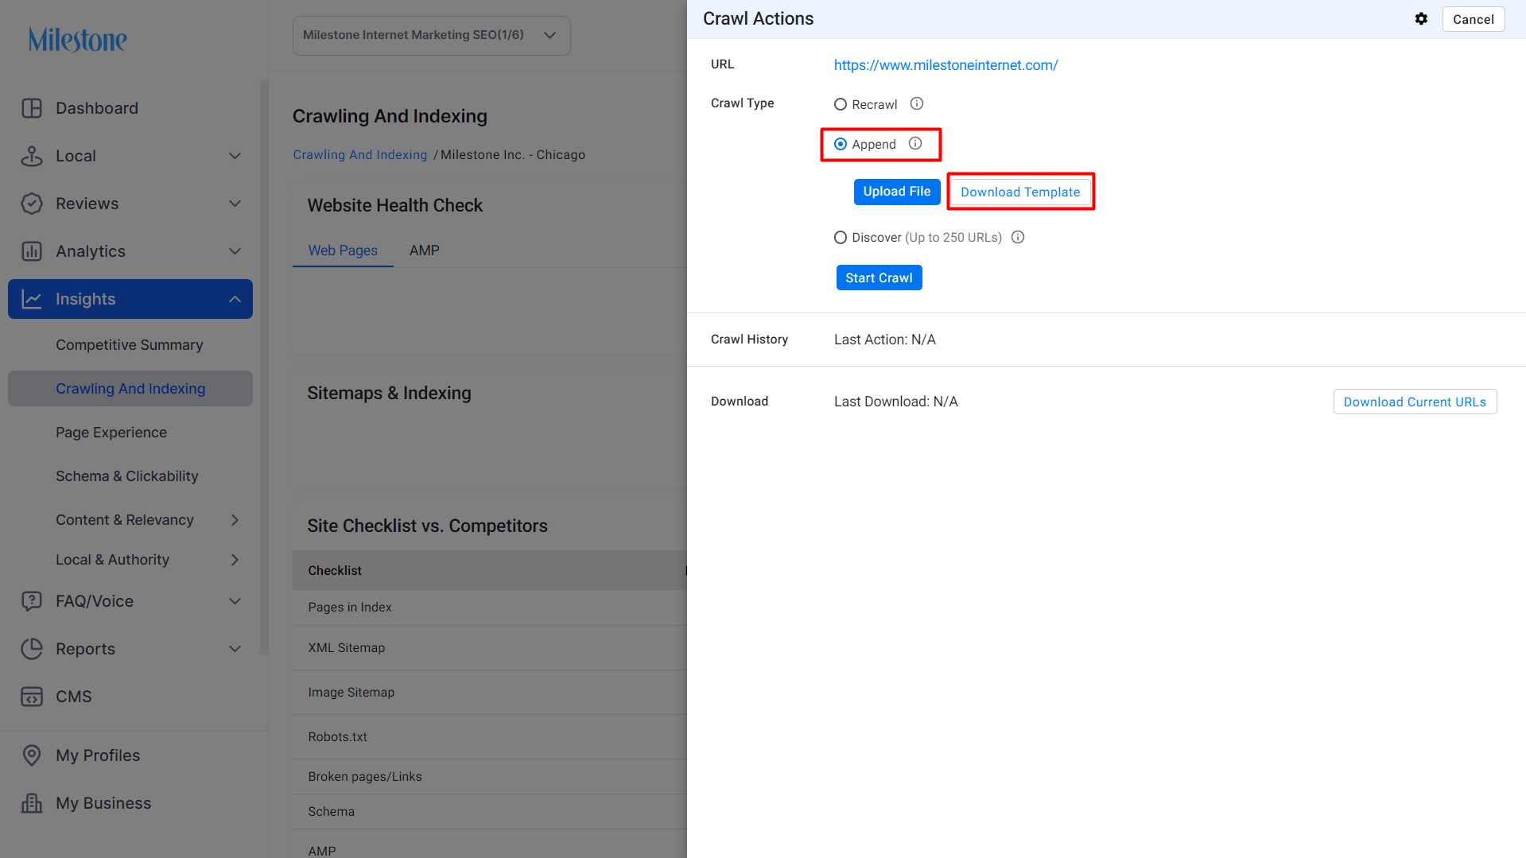This screenshot has height=858, width=1526.
Task: Show info for Recrawl option
Action: coord(917,103)
